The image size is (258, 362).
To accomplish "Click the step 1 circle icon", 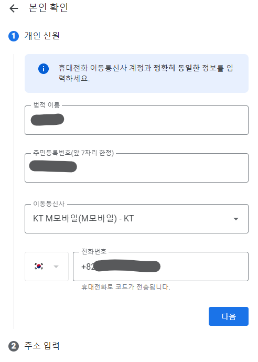I will tap(14, 36).
